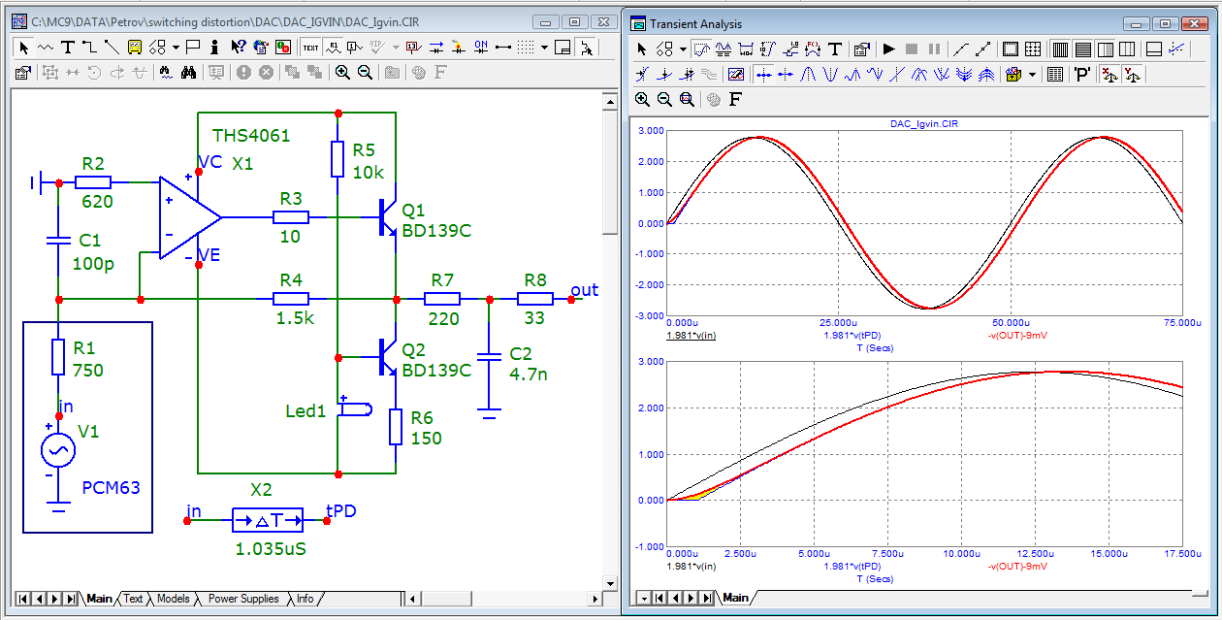The width and height of the screenshot is (1222, 620).
Task: Zoom in on the transient plot
Action: [642, 99]
